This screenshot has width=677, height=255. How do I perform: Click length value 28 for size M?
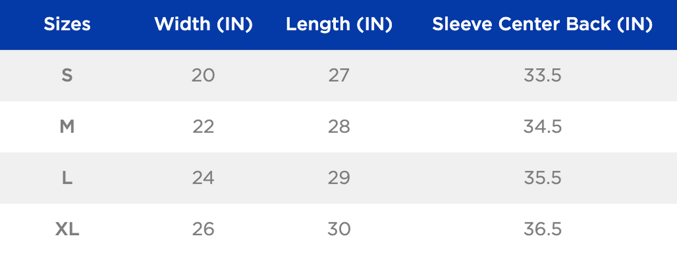(x=339, y=127)
